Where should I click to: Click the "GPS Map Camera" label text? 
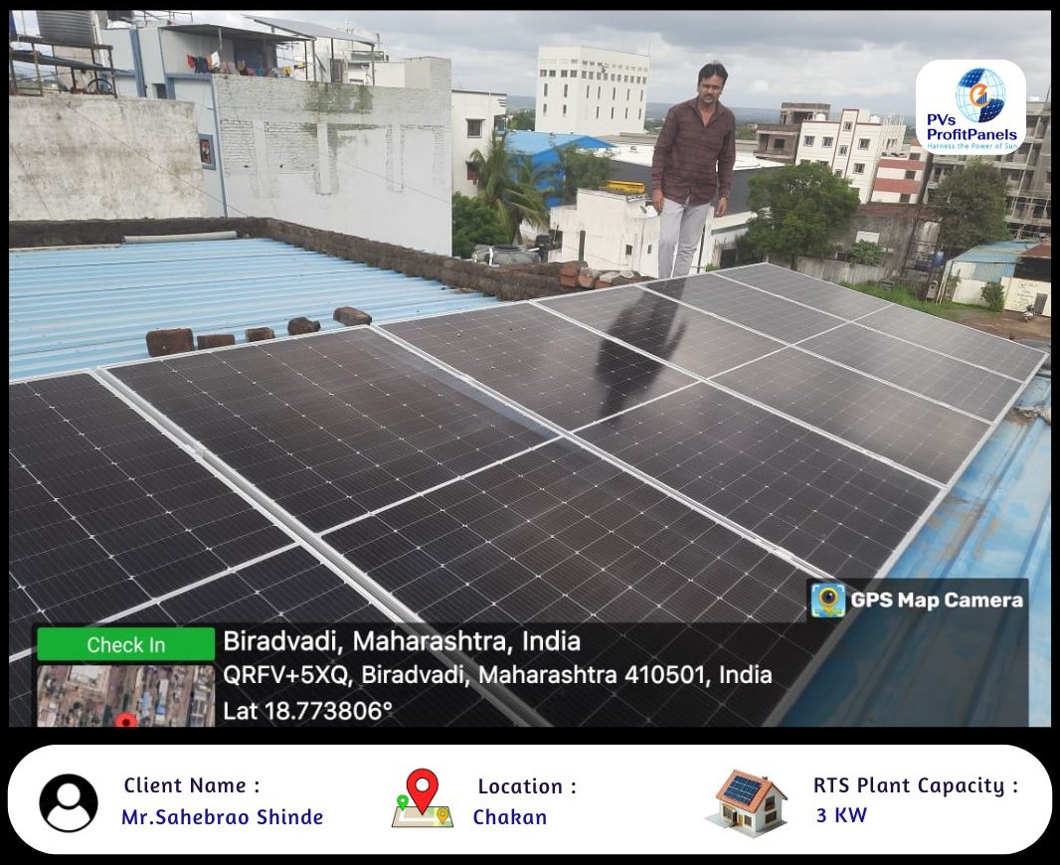(x=936, y=601)
